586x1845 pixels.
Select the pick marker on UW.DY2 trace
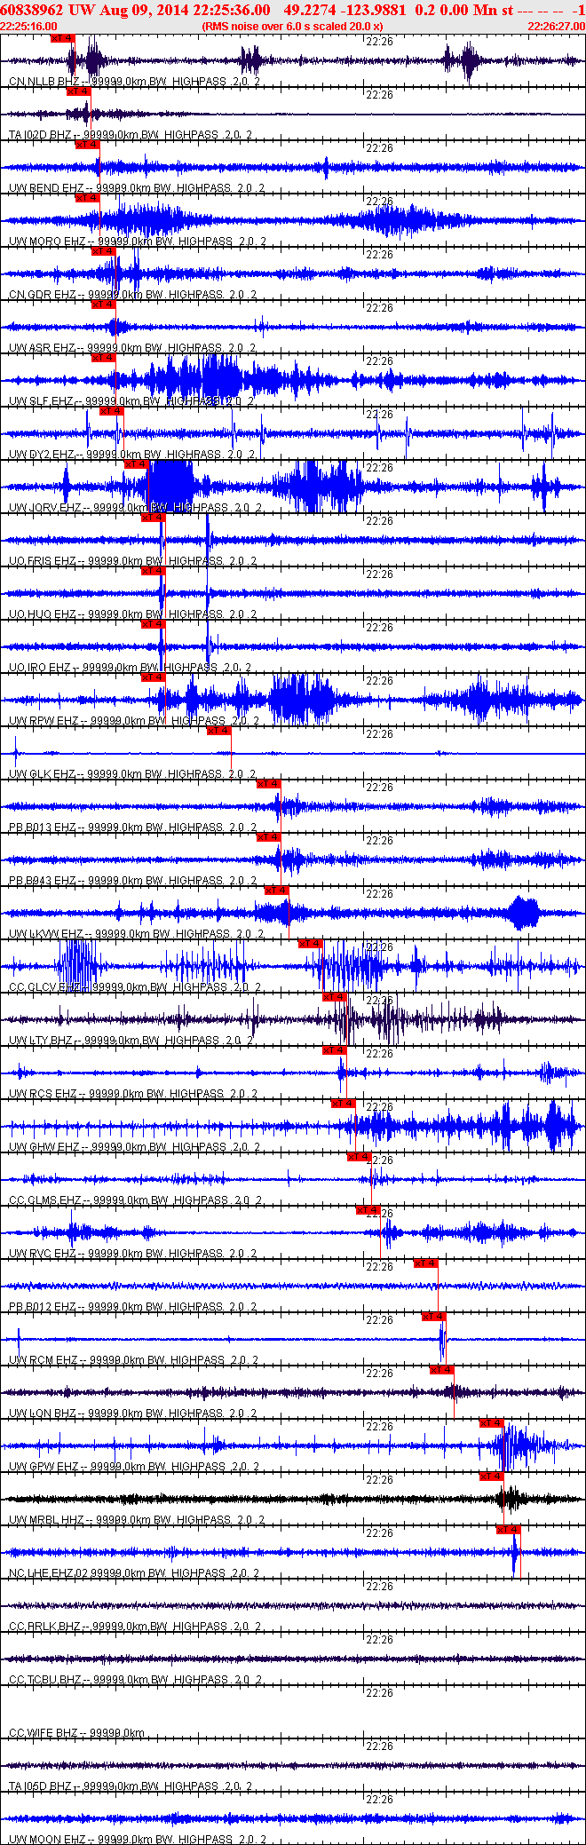pyautogui.click(x=112, y=411)
